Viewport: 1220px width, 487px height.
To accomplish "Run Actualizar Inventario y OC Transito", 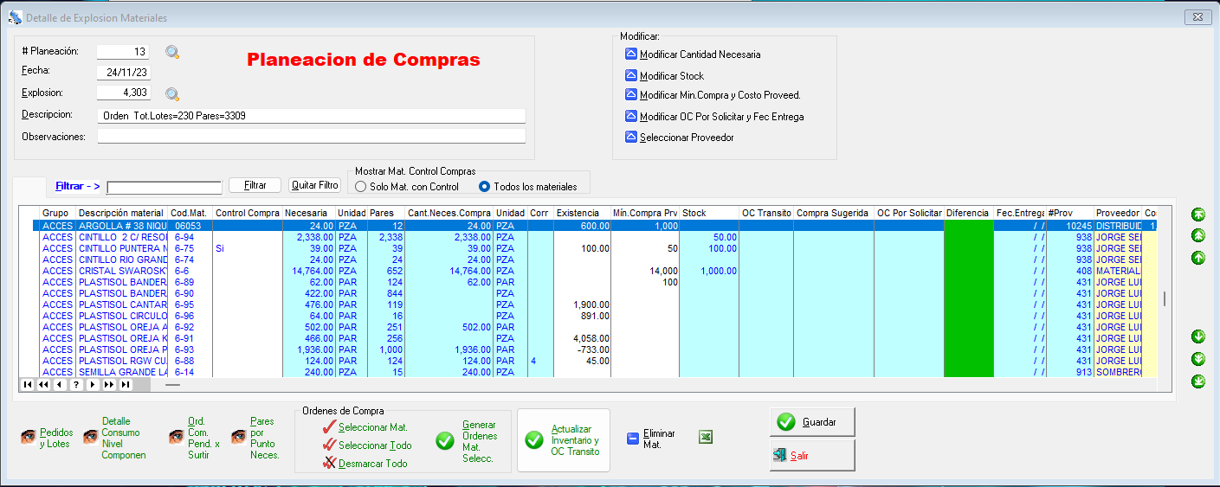I will (x=564, y=440).
